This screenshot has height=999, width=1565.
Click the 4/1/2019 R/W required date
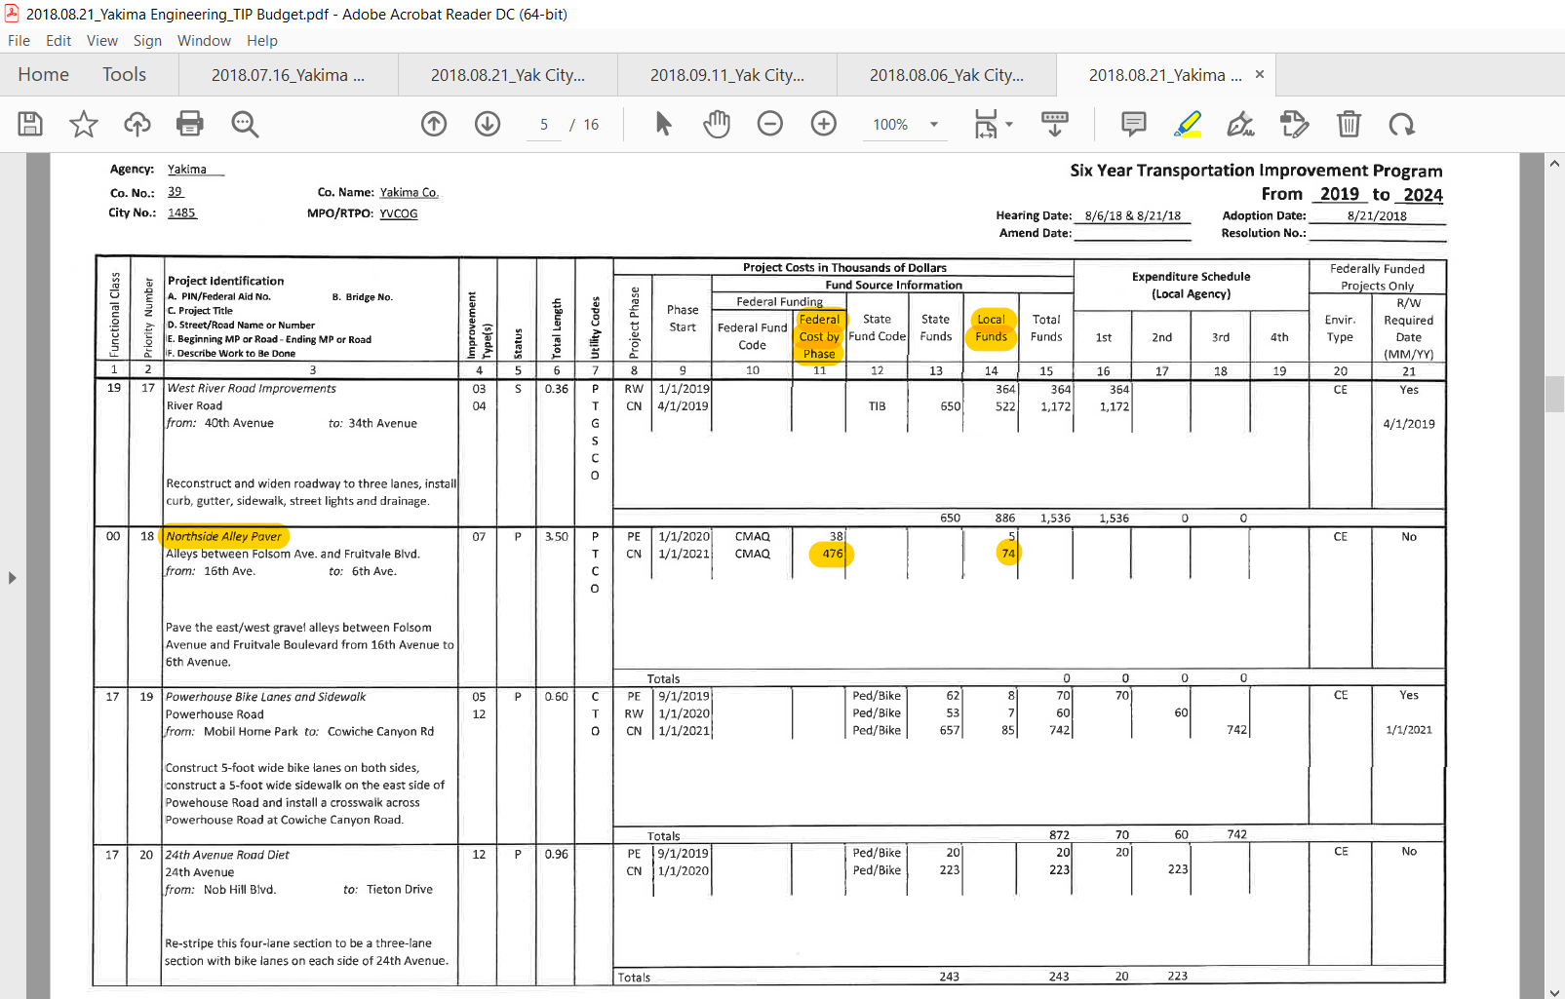coord(1408,424)
